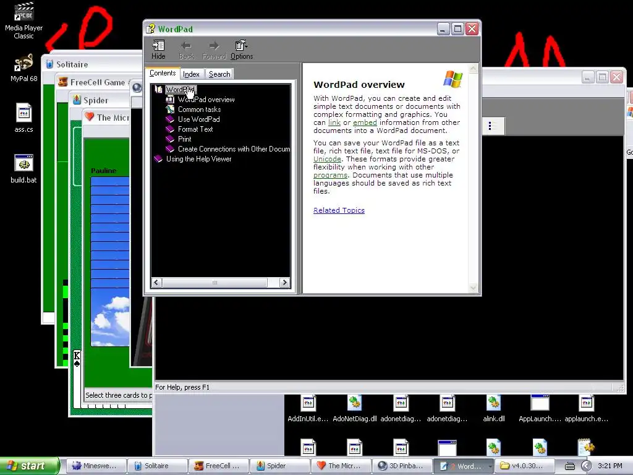The image size is (633, 475).
Task: Open the v4.0.30... folder taskbar button
Action: (x=525, y=466)
